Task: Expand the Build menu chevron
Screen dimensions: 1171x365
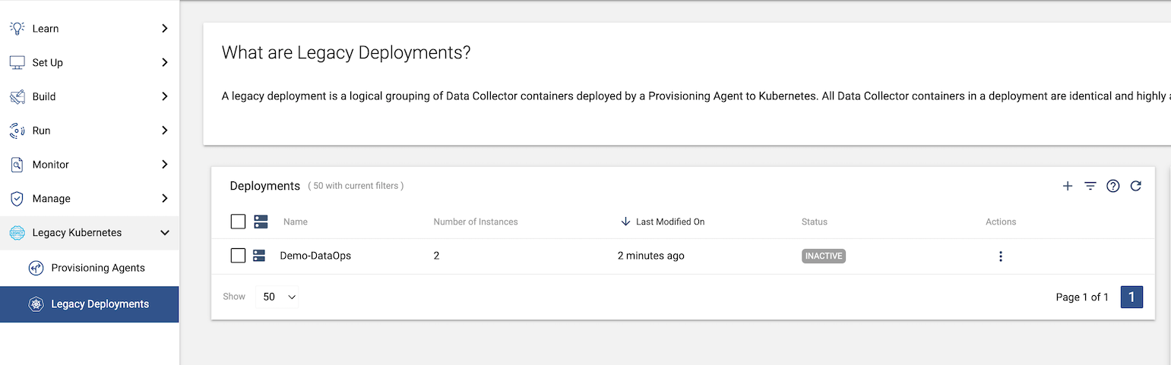Action: pyautogui.click(x=165, y=96)
